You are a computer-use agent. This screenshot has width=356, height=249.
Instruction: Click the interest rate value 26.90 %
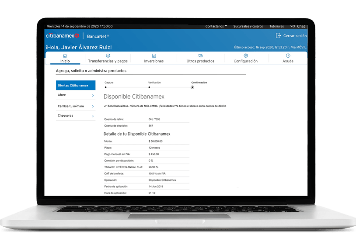tap(154, 167)
